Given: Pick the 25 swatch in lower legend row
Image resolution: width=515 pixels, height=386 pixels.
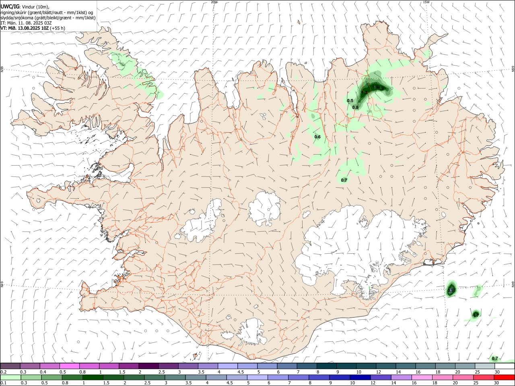Looking at the screenshot, I should [x=484, y=377].
